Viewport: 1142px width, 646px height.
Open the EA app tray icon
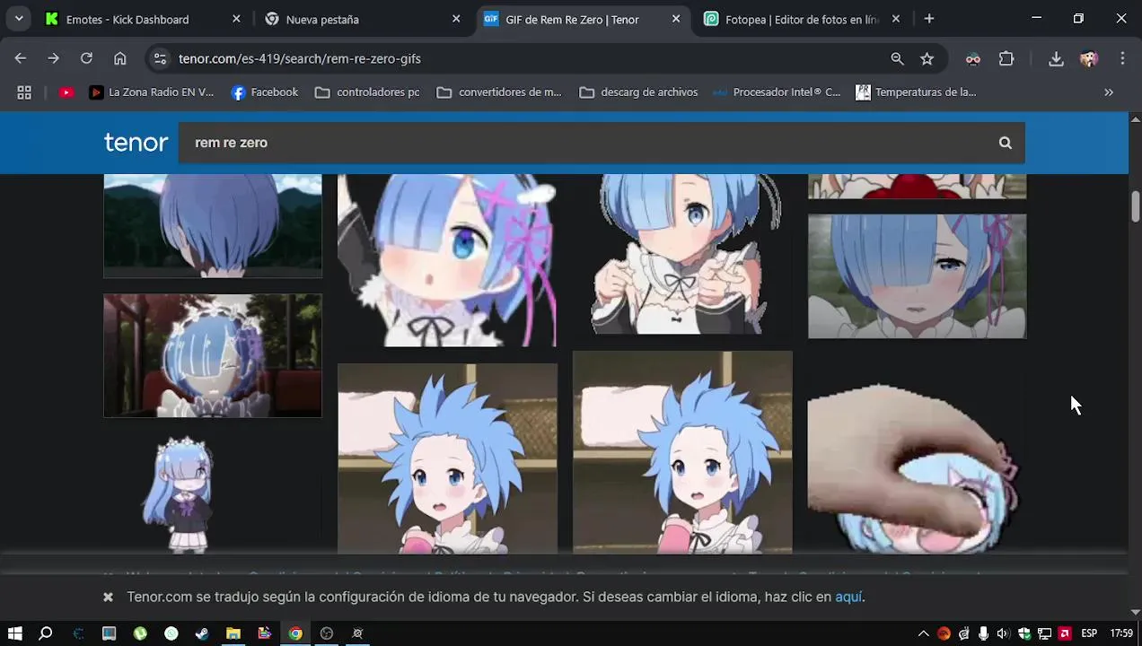(x=944, y=633)
